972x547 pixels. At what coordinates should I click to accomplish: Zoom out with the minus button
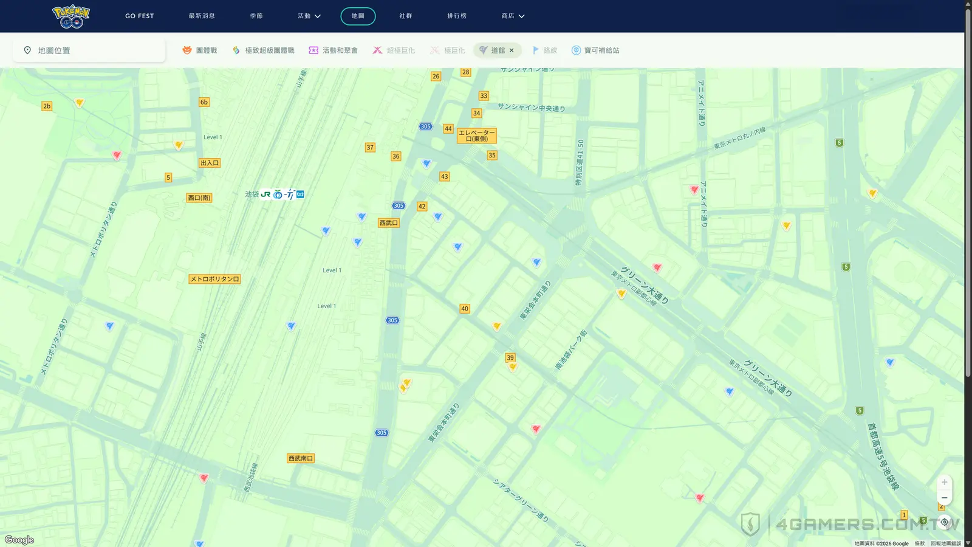(944, 498)
